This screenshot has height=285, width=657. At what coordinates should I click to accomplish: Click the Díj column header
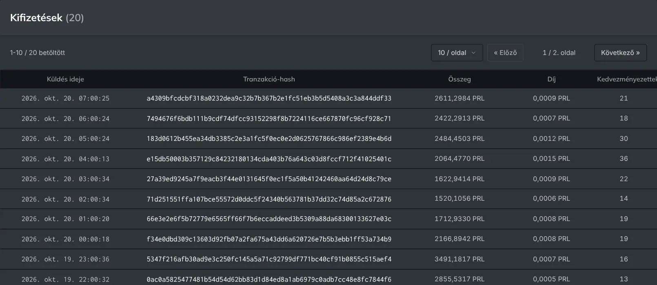[551, 79]
